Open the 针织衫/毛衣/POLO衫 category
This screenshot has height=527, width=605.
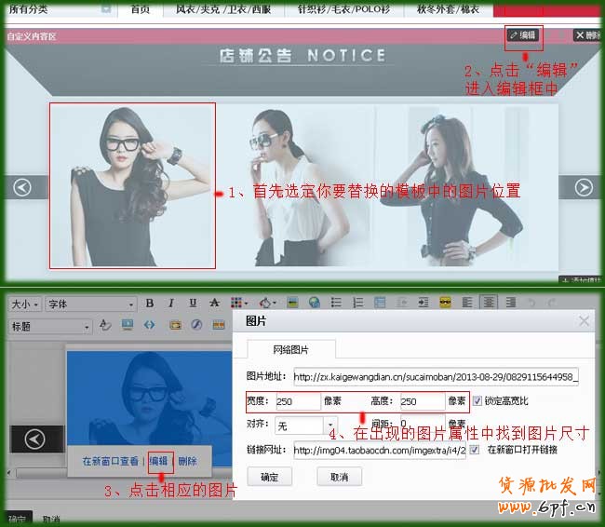coord(343,9)
